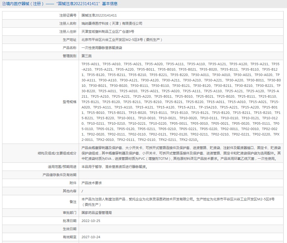287x243 pixels.
Task: Click address 天津宝坻塑料制品工业区广仓道9号
Action: [108, 32]
